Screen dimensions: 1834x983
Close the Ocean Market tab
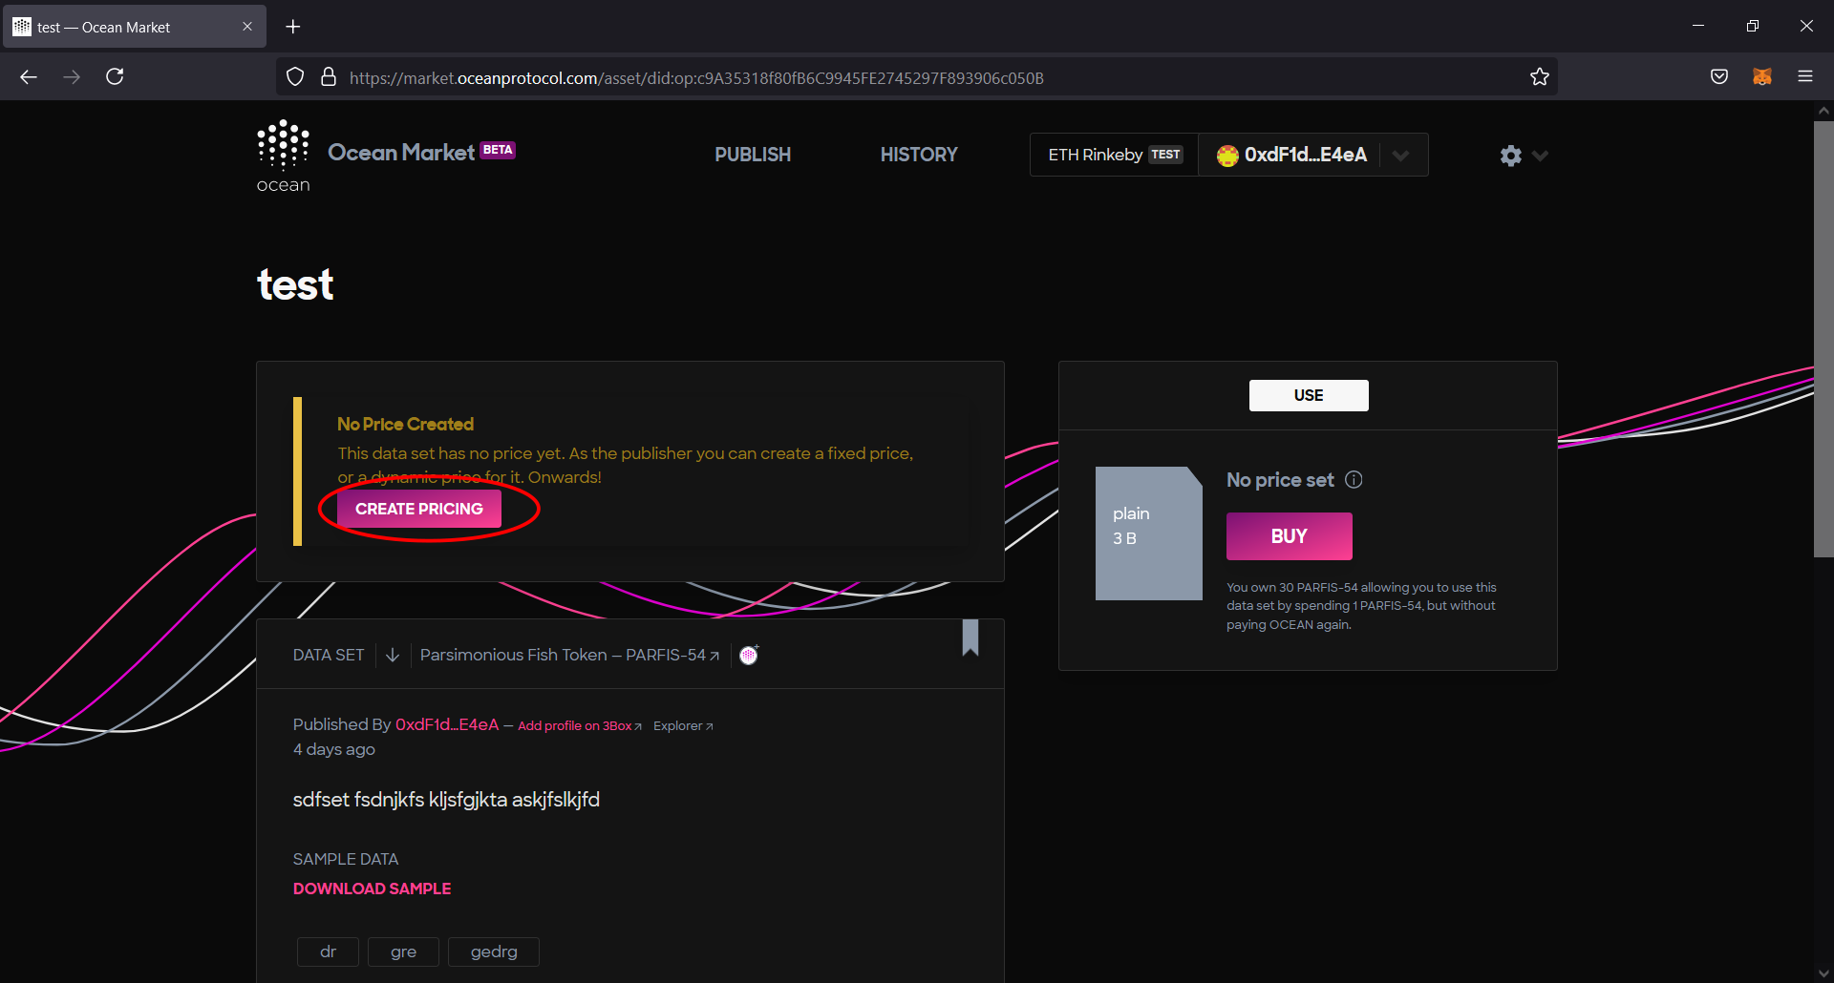(247, 27)
